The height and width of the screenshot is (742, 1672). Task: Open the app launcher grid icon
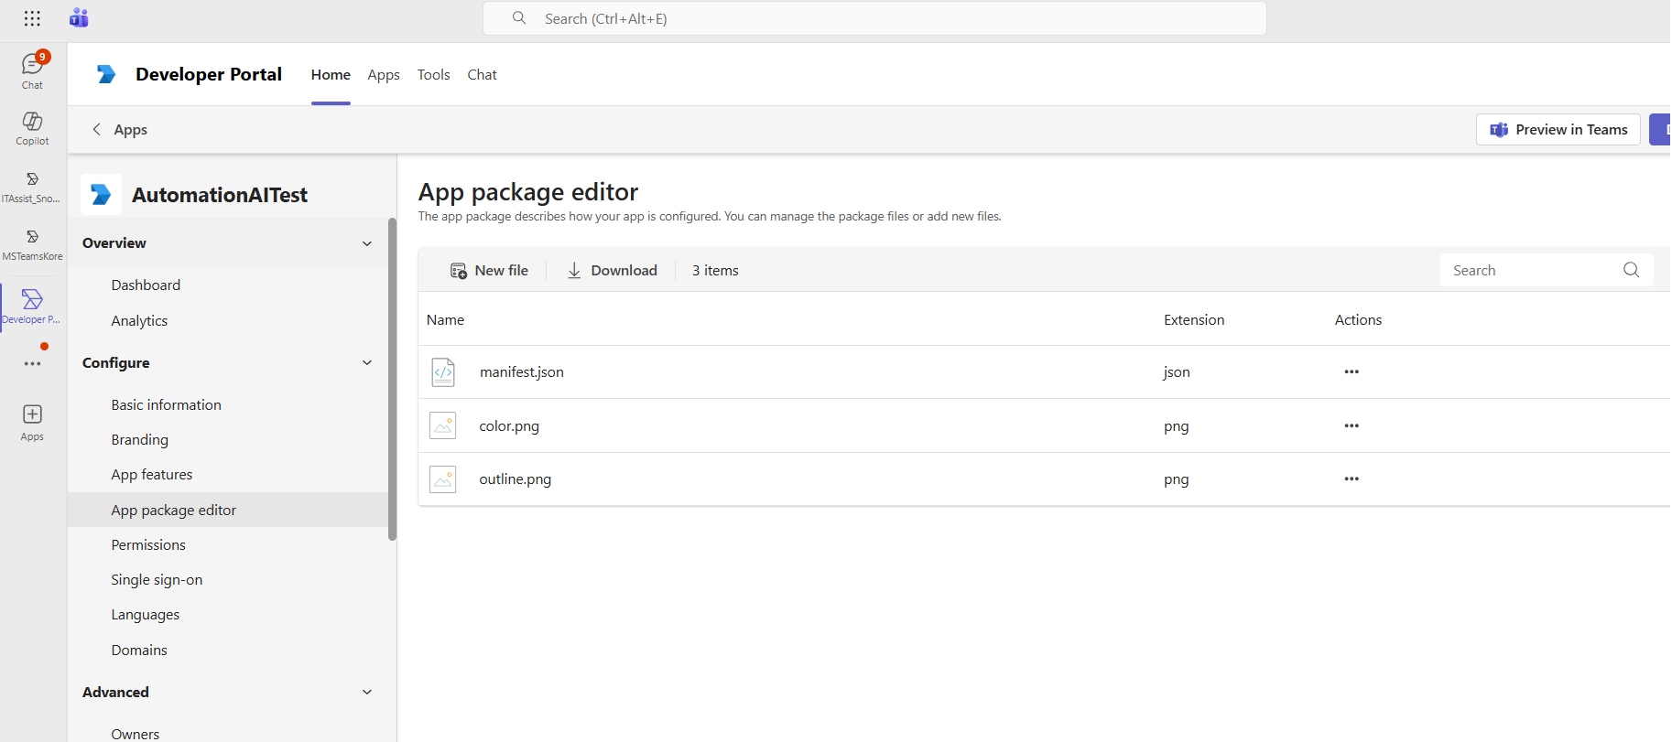[32, 18]
